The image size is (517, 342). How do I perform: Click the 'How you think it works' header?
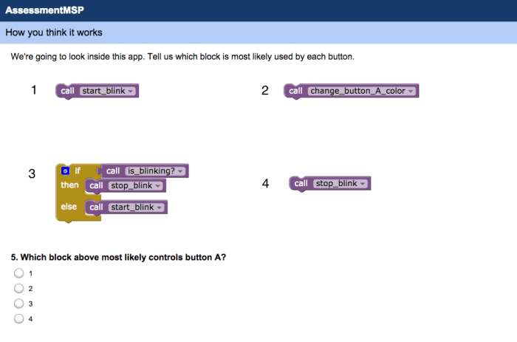click(x=54, y=33)
